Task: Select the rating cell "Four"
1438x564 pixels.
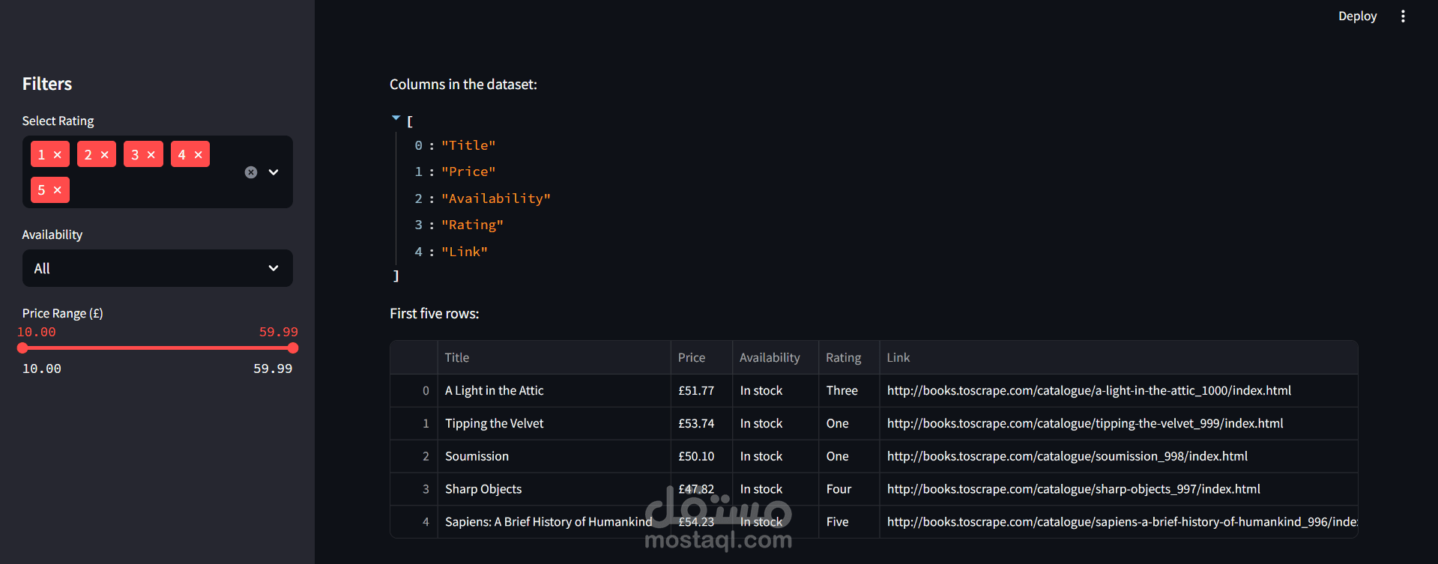Action: 849,489
